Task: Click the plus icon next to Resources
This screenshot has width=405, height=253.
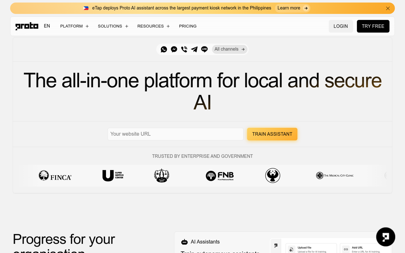Action: (168, 26)
